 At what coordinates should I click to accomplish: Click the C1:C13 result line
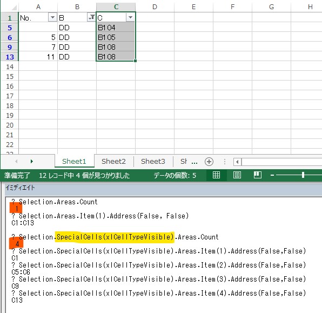[x=23, y=223]
